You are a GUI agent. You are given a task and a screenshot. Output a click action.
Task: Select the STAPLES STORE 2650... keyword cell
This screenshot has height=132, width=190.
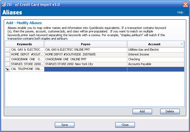[27, 64]
